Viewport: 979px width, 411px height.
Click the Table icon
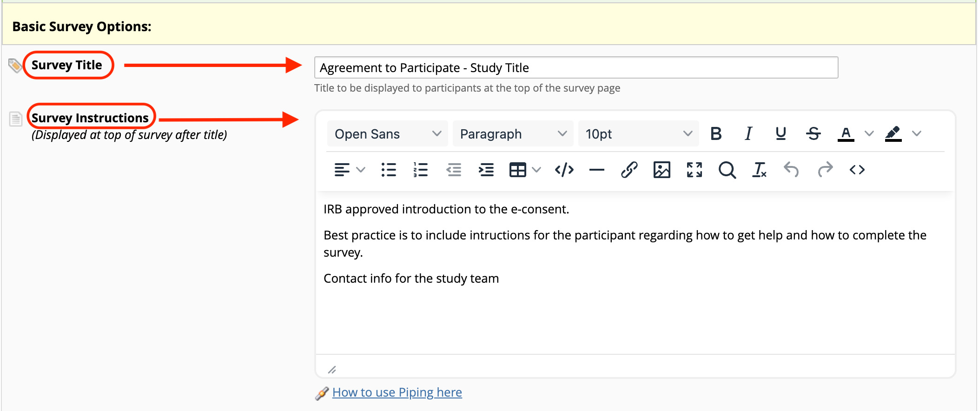(517, 170)
